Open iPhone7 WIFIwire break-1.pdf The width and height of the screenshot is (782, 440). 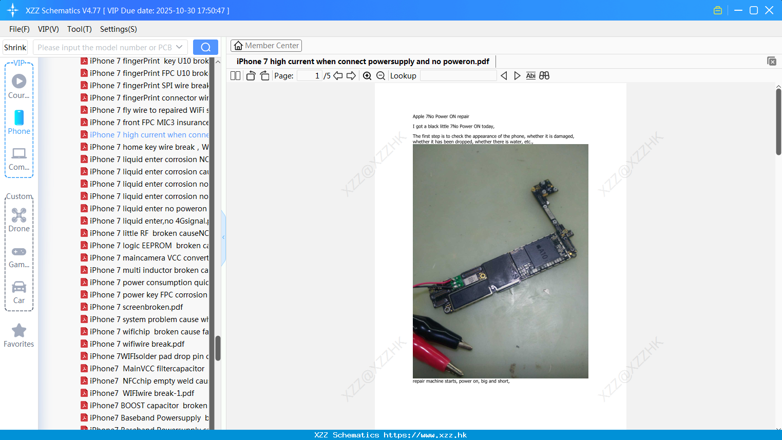click(x=138, y=393)
